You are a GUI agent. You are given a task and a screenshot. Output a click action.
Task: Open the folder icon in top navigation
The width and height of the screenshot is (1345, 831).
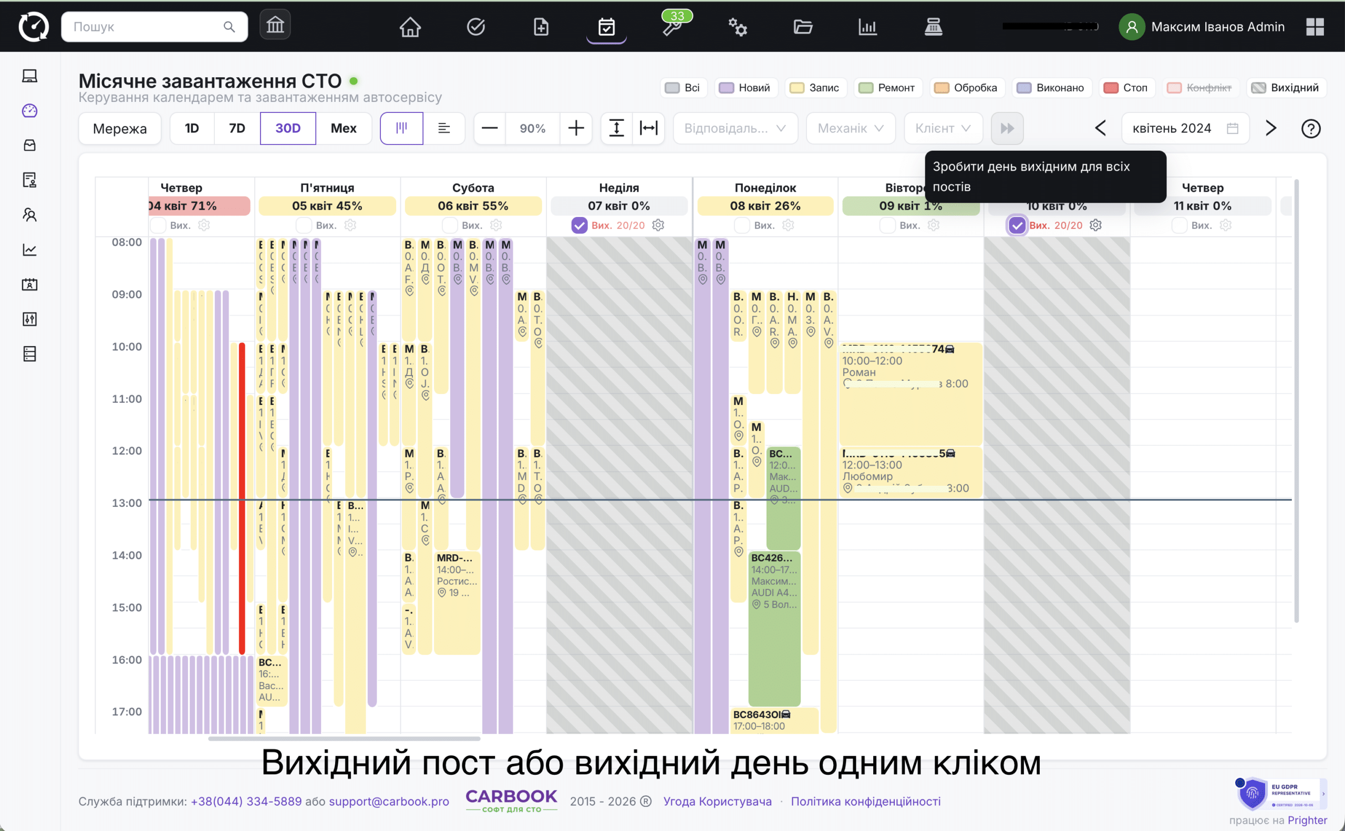coord(802,26)
